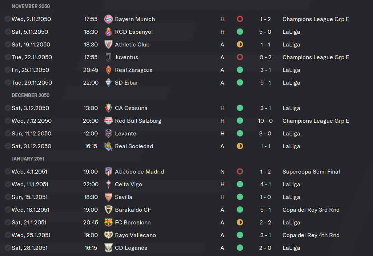Click the Real Sociedad club crest
Screen dimensions: 373x256
click(x=108, y=146)
